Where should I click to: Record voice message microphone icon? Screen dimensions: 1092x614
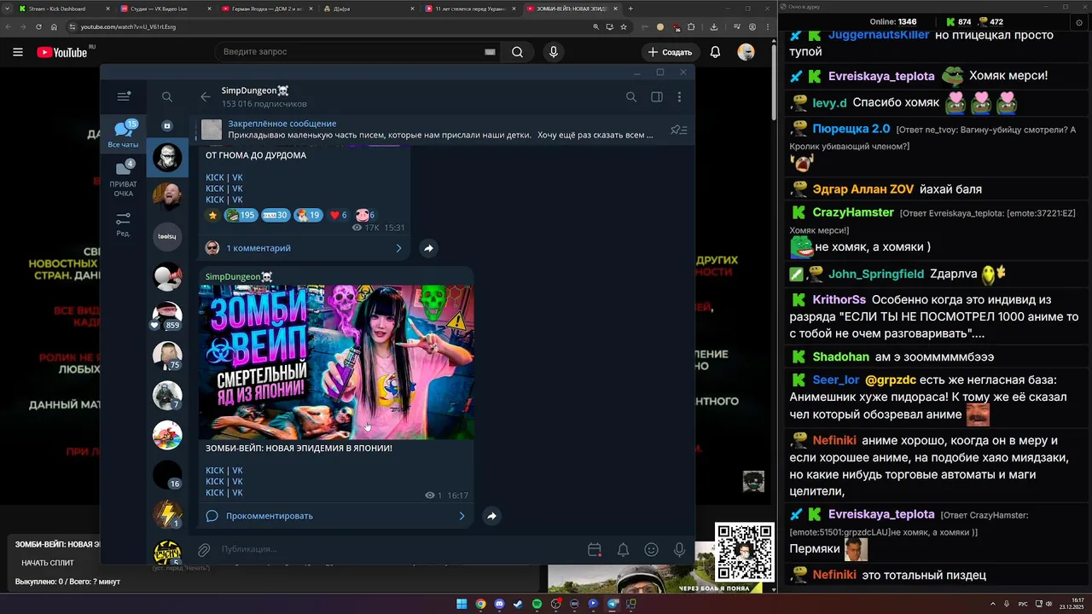(679, 550)
